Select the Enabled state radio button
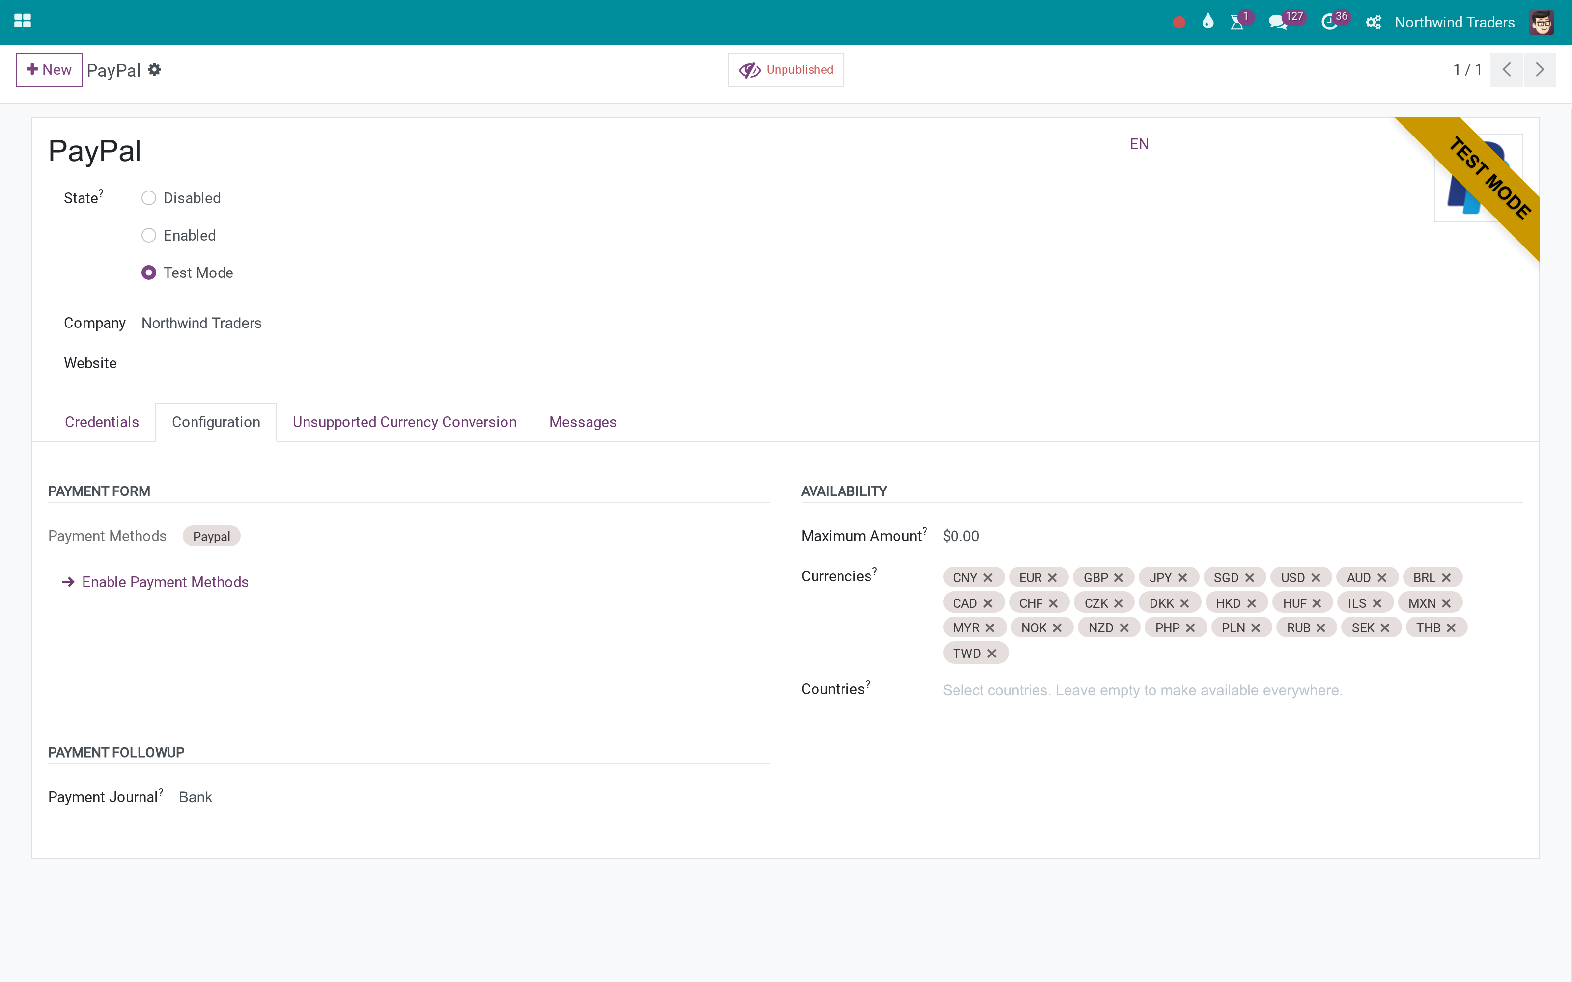The height and width of the screenshot is (982, 1572). [x=149, y=235]
